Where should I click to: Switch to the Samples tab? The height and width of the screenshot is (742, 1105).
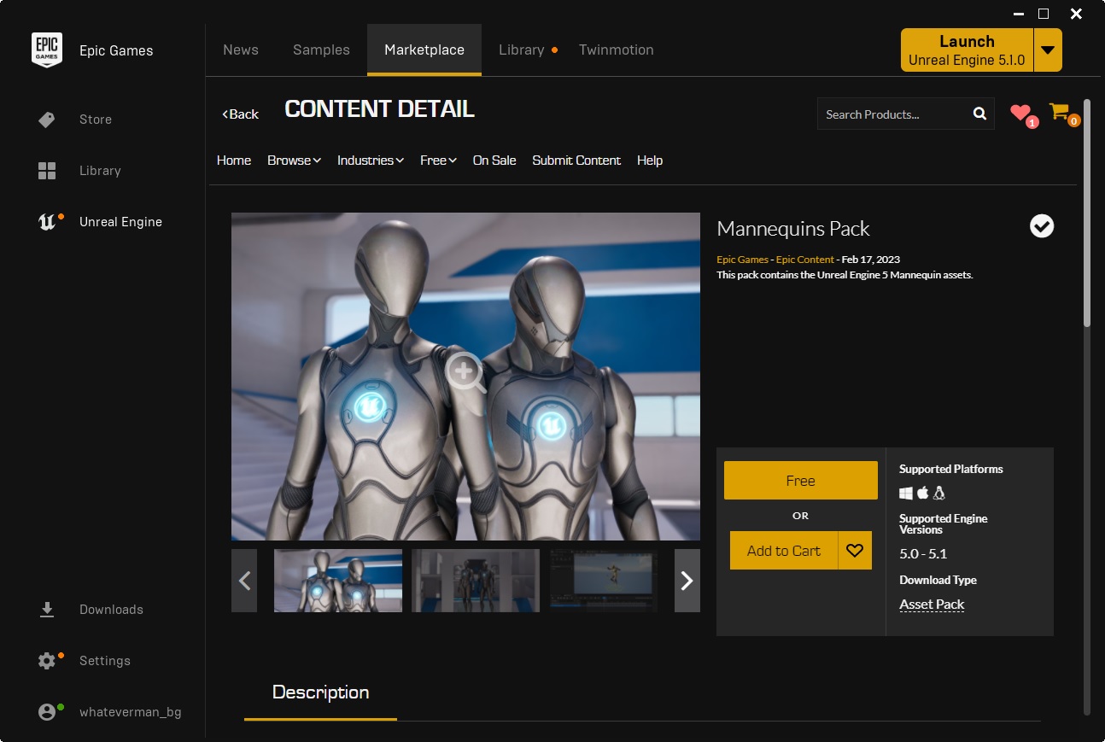point(321,50)
